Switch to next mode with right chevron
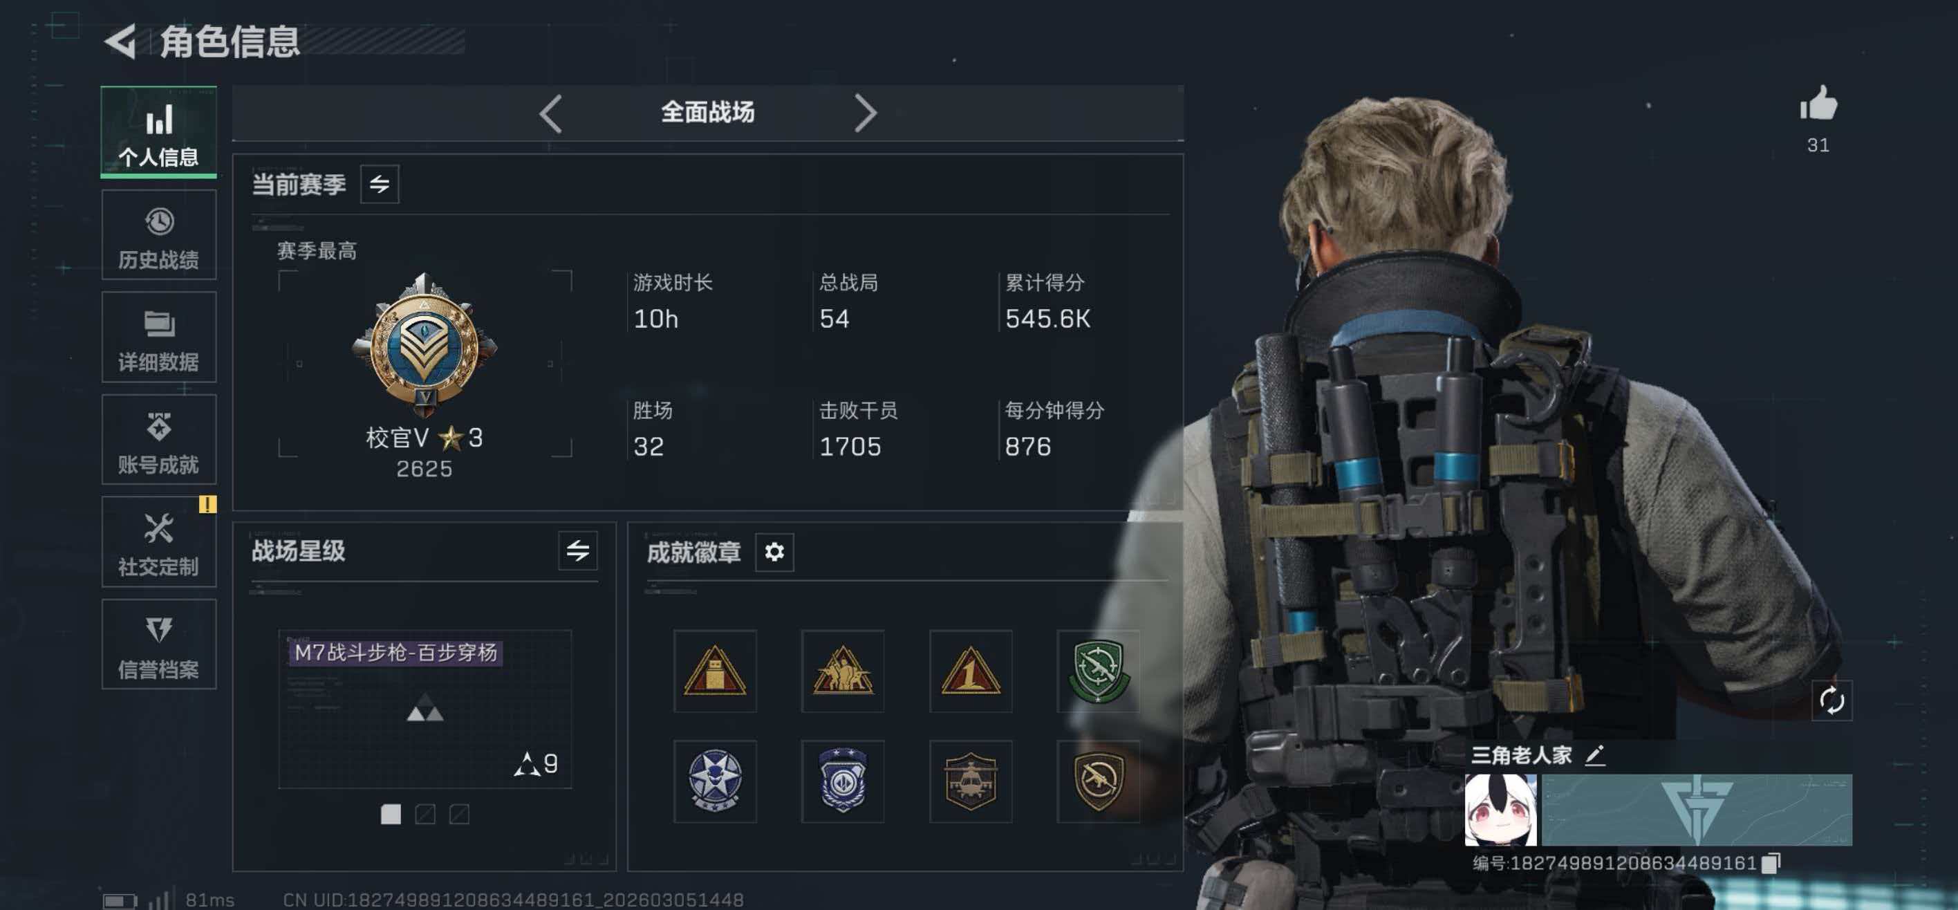Screen dimensions: 1958x910 point(865,113)
